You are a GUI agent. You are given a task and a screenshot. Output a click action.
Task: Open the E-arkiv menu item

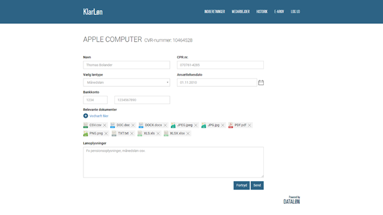pyautogui.click(x=279, y=11)
